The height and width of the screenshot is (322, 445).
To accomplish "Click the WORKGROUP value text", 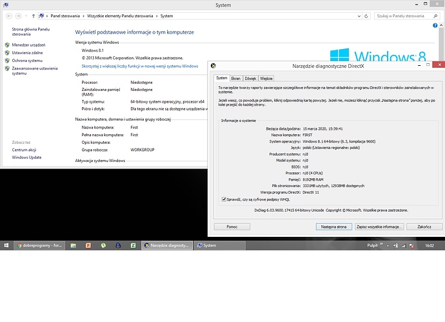I will (x=142, y=150).
